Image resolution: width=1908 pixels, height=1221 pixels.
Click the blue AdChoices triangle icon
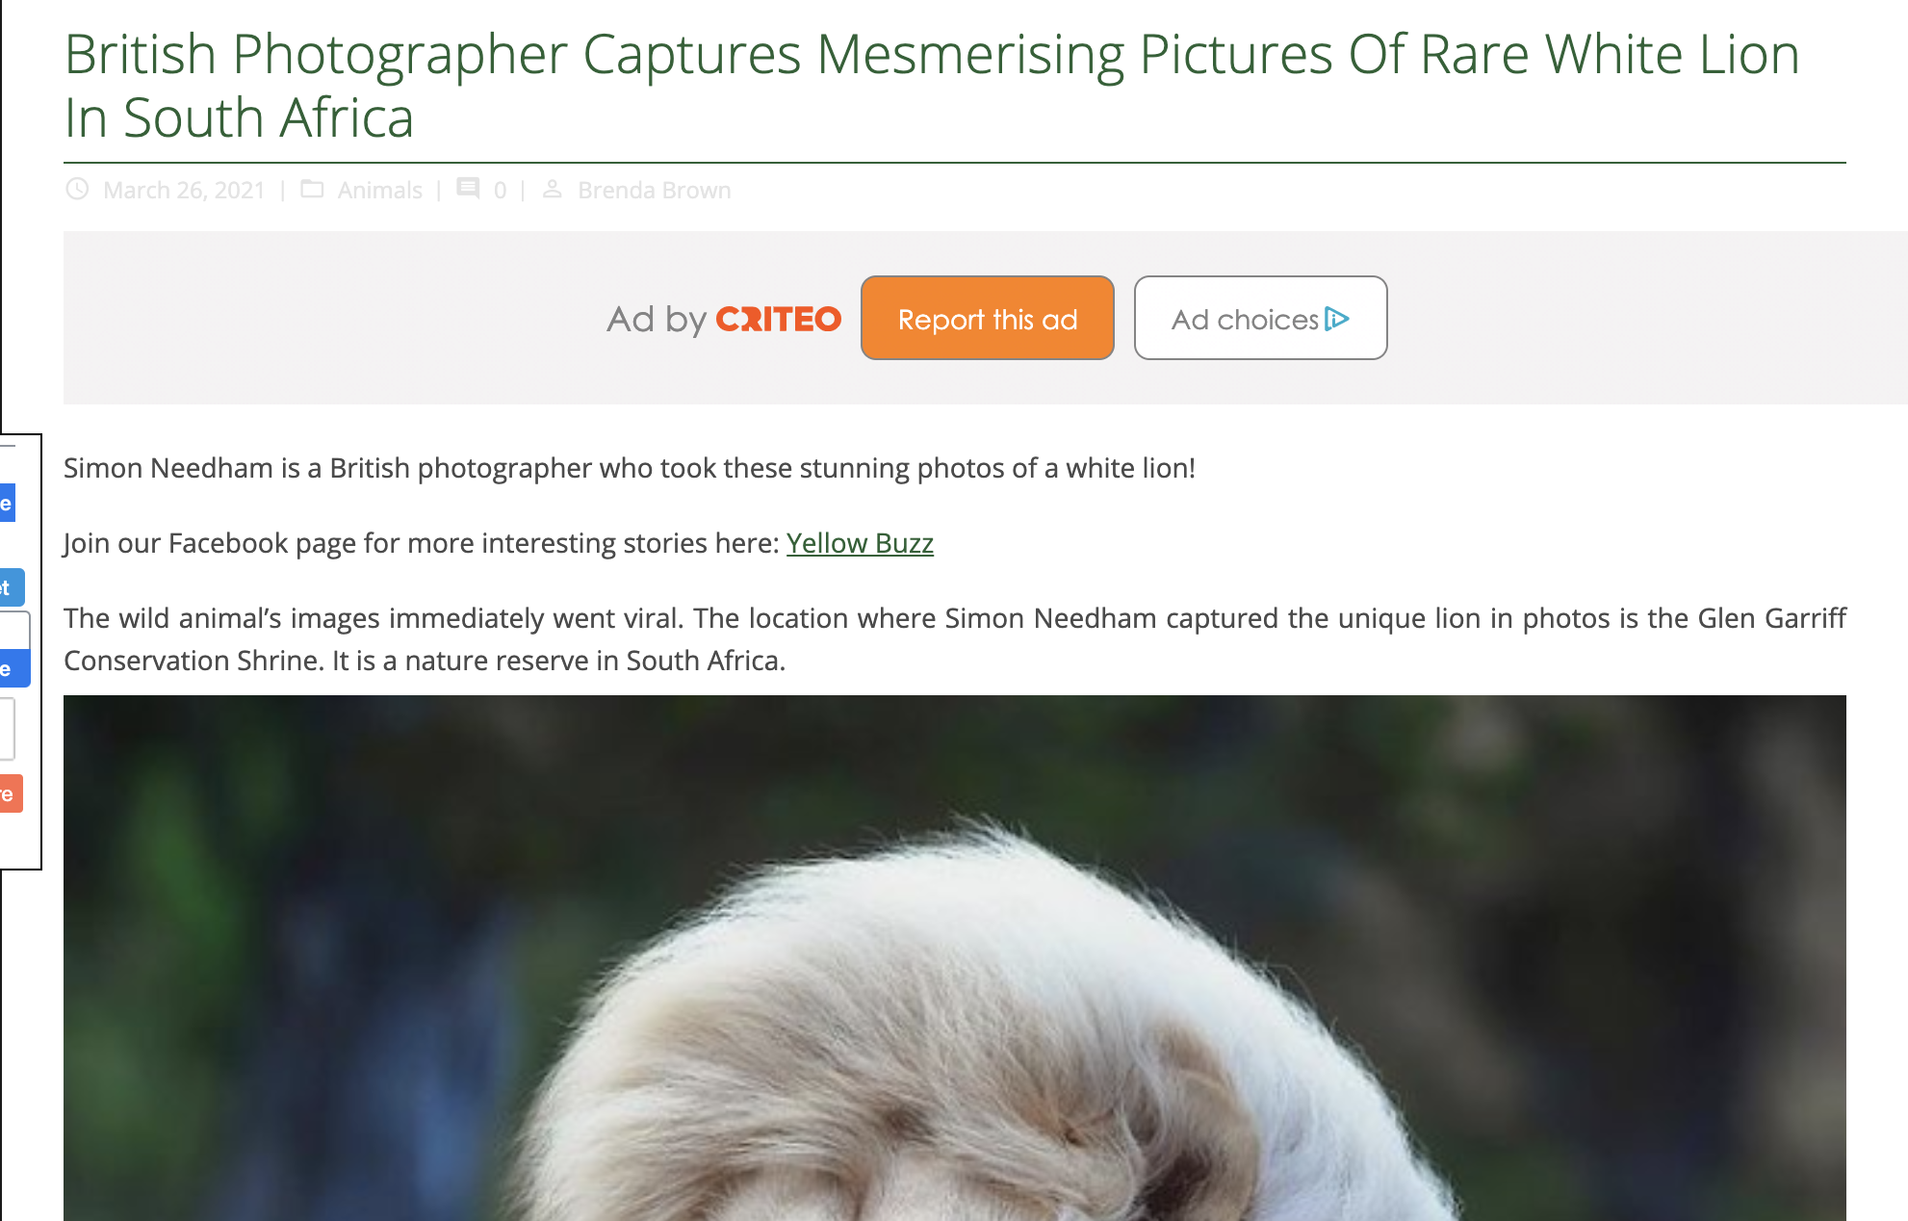1337,319
